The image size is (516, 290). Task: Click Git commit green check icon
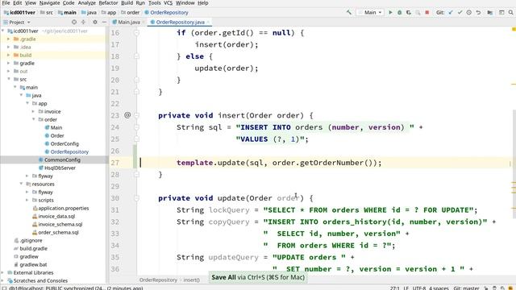pyautogui.click(x=460, y=13)
